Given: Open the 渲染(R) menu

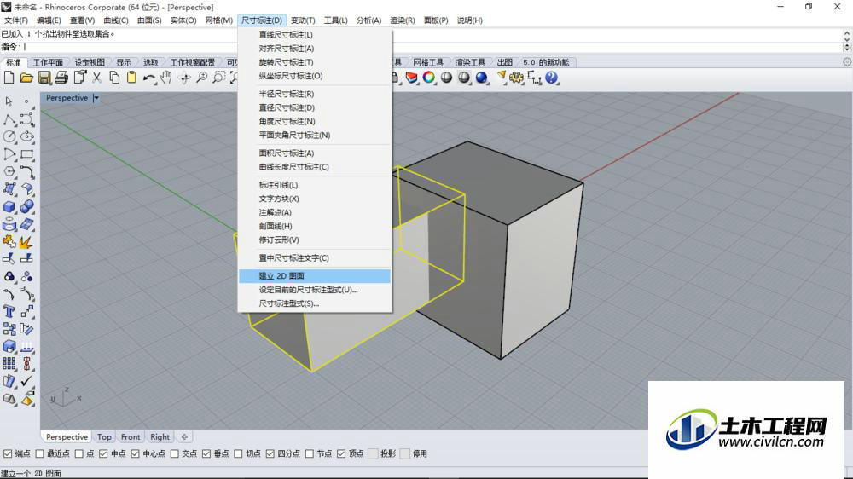Looking at the screenshot, I should [403, 20].
